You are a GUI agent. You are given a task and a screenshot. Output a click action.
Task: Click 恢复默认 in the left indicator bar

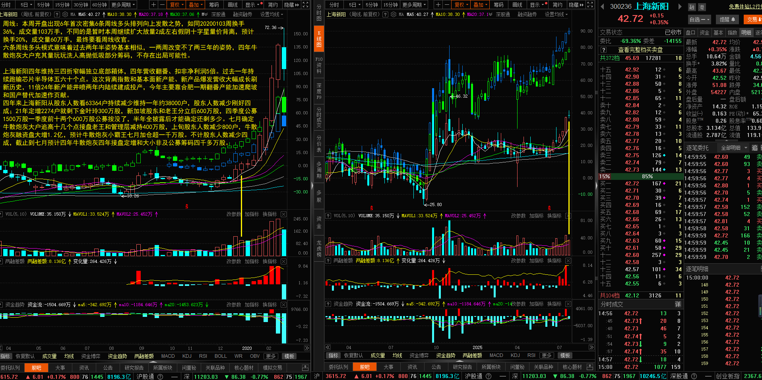(x=25, y=356)
